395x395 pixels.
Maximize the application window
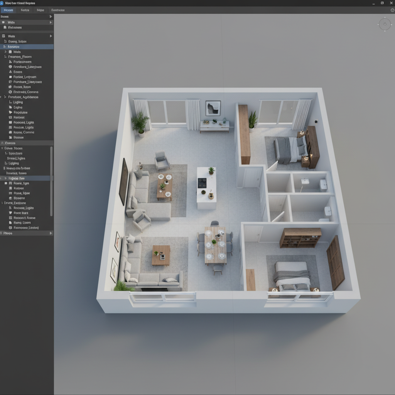[382, 3]
